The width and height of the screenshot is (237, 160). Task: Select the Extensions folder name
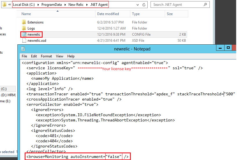click(35, 22)
